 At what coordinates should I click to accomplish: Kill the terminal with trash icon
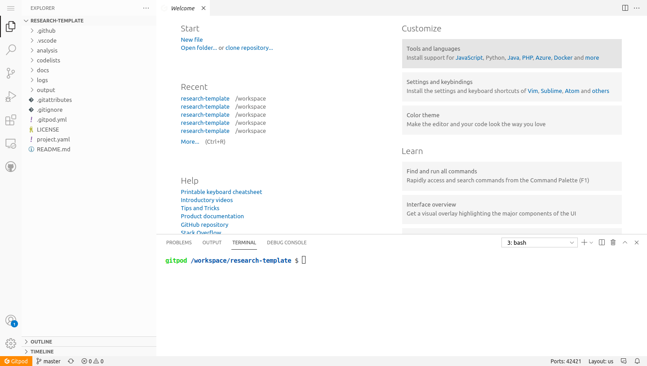(613, 243)
